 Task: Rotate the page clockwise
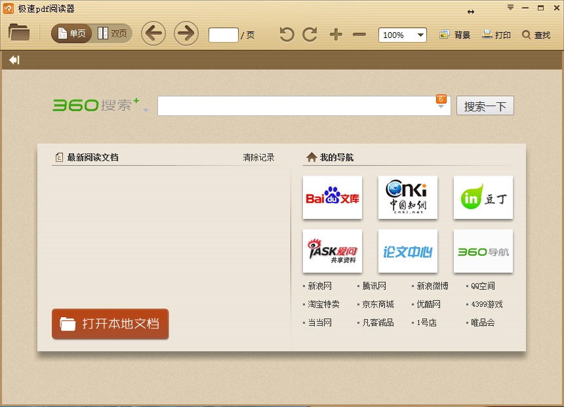[x=310, y=35]
